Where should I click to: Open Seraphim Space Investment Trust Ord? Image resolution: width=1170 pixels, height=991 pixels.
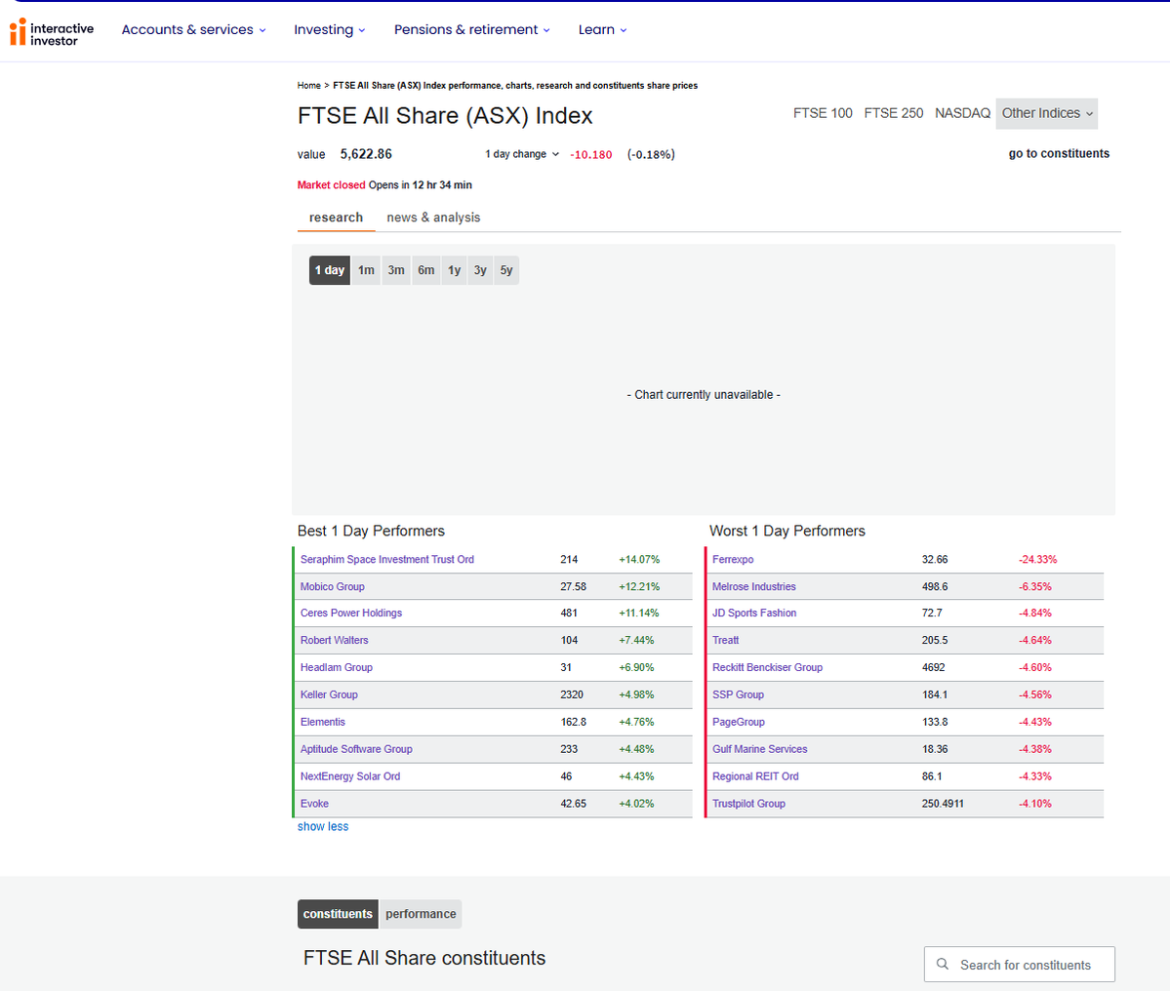(x=386, y=559)
